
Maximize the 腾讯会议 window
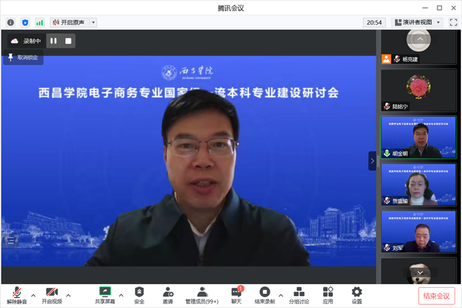[x=439, y=8]
